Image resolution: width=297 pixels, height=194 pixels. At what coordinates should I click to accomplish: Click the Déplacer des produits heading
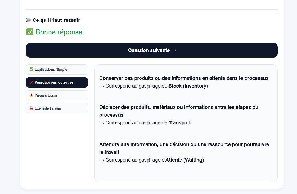coord(179,111)
